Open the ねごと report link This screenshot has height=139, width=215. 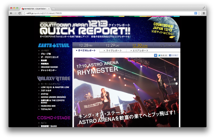44,123
